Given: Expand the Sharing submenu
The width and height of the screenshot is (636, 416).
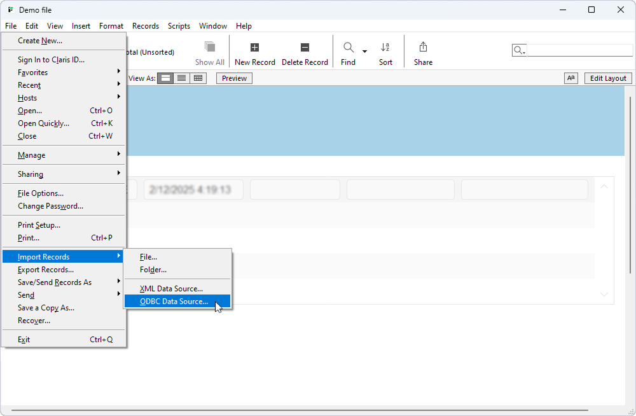Looking at the screenshot, I should coord(118,173).
